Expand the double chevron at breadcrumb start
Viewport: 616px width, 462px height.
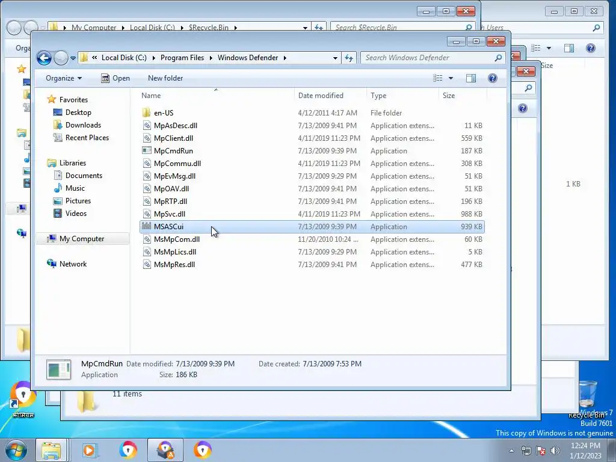click(x=94, y=58)
